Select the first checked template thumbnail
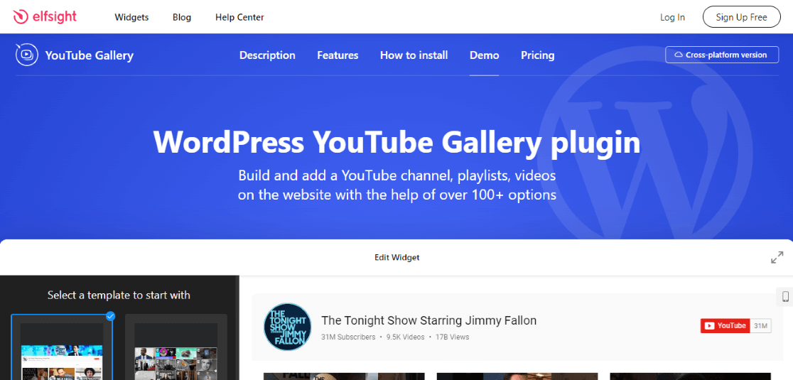 point(62,347)
